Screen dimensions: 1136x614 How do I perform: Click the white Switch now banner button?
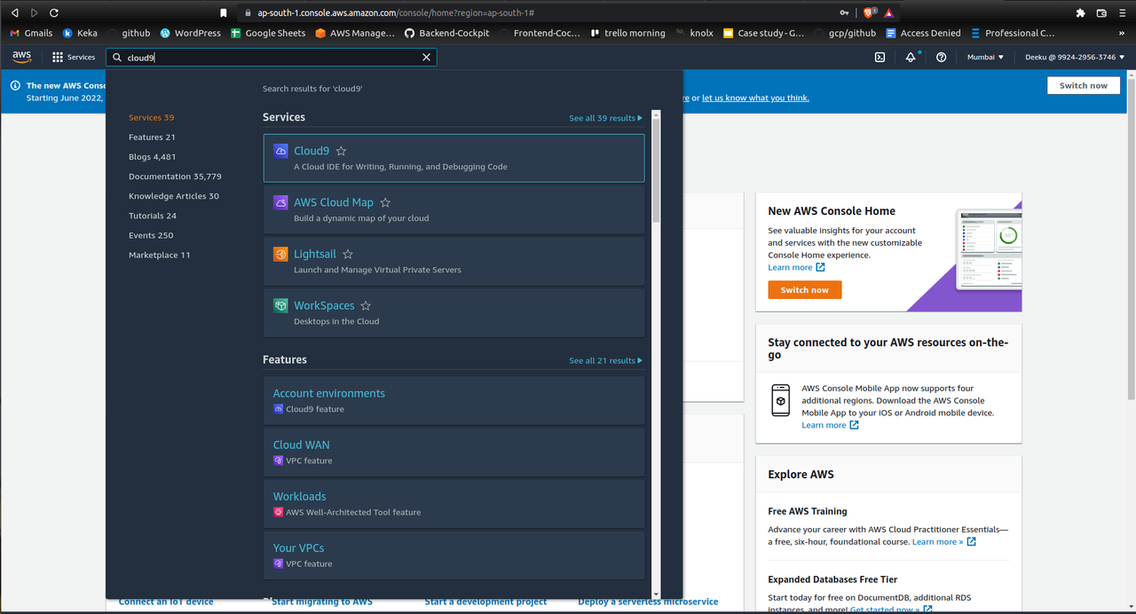pyautogui.click(x=1084, y=85)
